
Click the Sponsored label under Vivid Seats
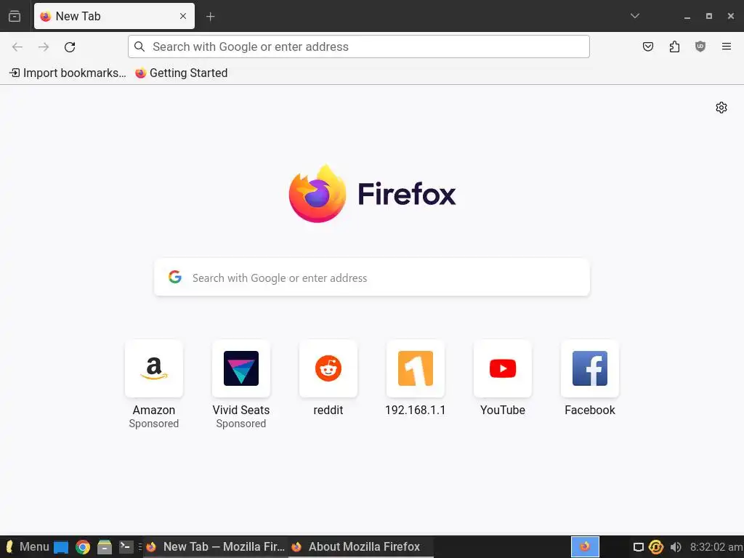[241, 424]
